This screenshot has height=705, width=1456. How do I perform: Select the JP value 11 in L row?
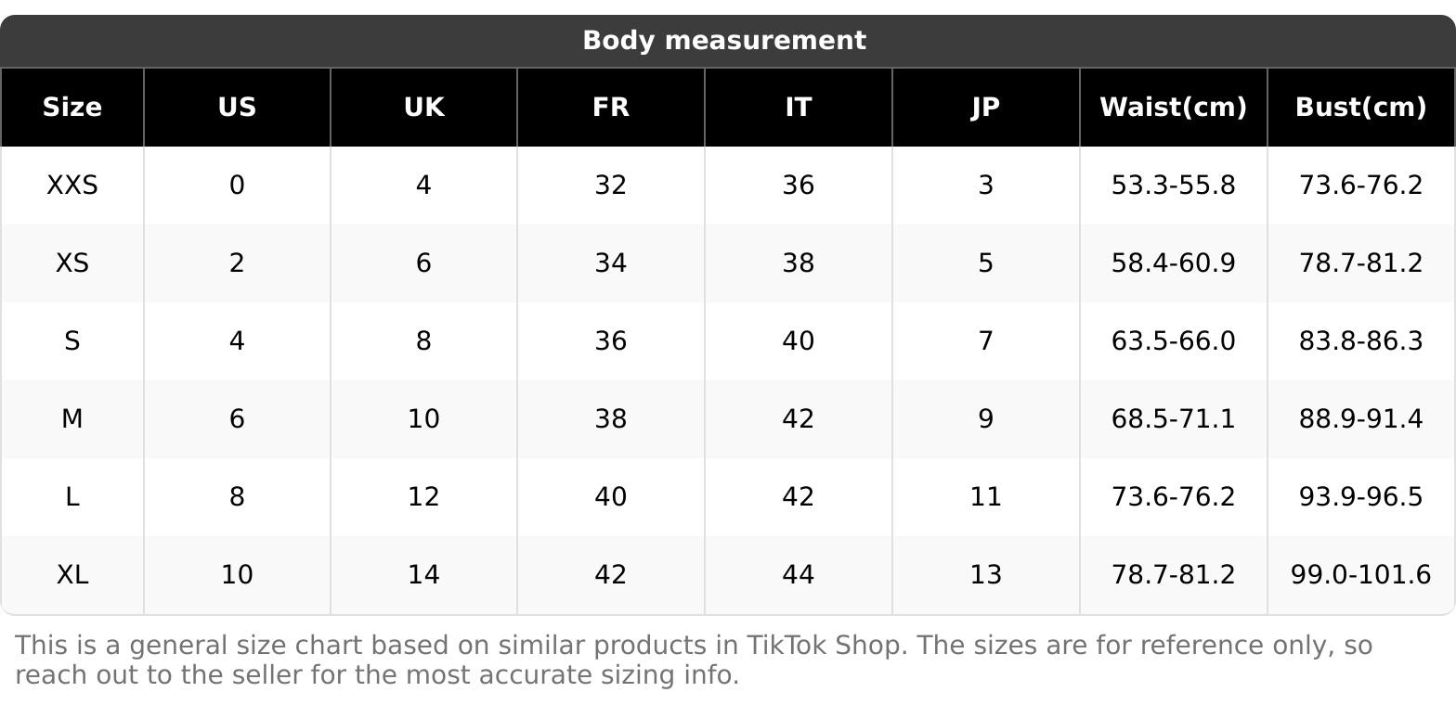[x=985, y=497]
